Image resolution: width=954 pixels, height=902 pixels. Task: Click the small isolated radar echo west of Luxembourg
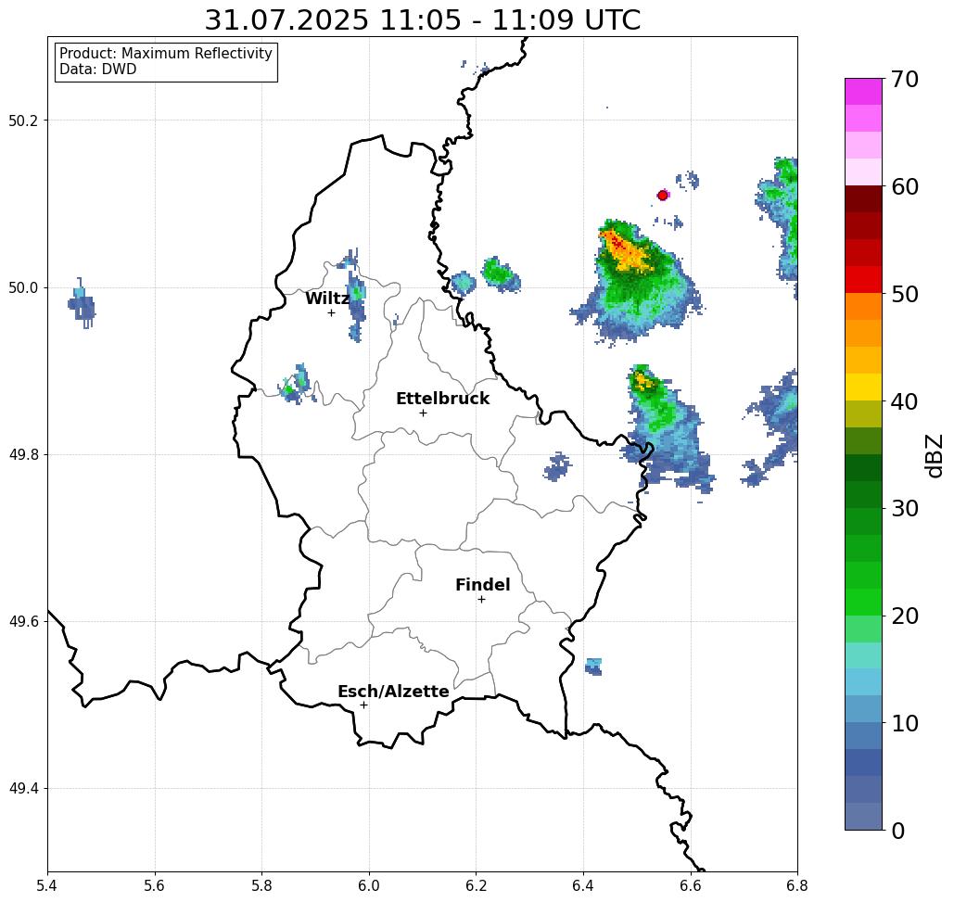tap(82, 304)
